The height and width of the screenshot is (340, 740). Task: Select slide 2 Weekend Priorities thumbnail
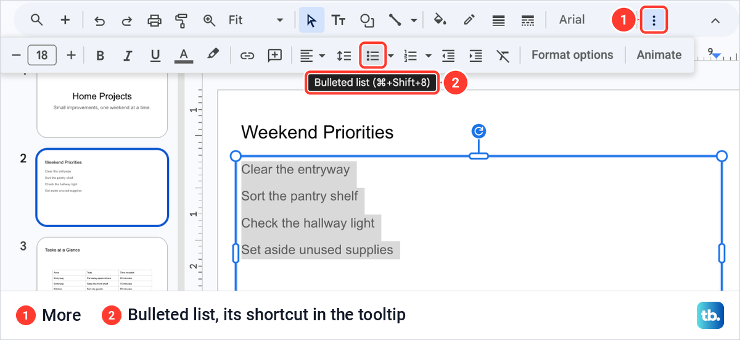tap(102, 188)
